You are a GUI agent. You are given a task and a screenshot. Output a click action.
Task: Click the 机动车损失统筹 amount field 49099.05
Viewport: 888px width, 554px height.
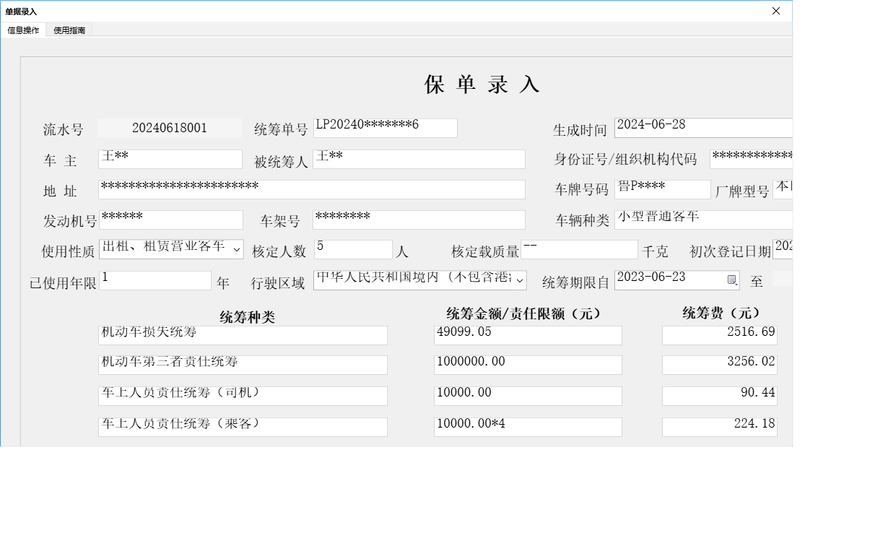[527, 334]
